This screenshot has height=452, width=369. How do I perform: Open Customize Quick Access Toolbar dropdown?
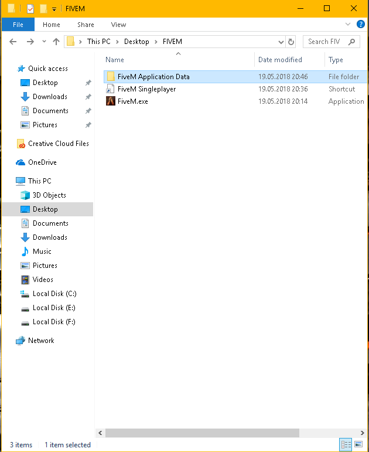tap(54, 9)
